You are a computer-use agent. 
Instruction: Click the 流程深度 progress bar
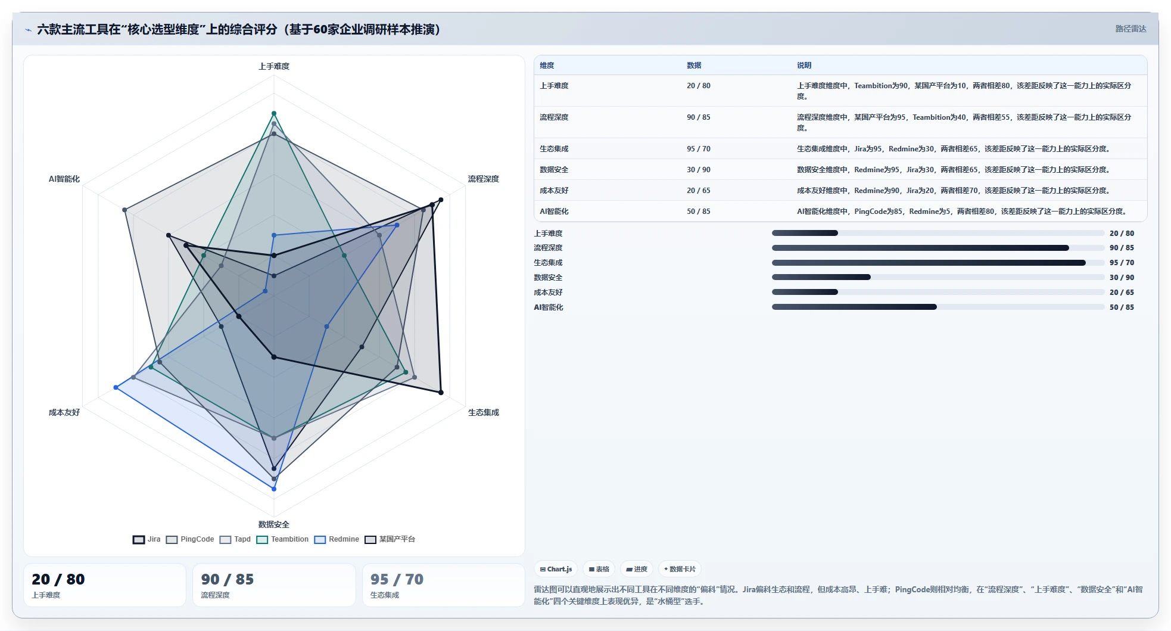coord(938,248)
